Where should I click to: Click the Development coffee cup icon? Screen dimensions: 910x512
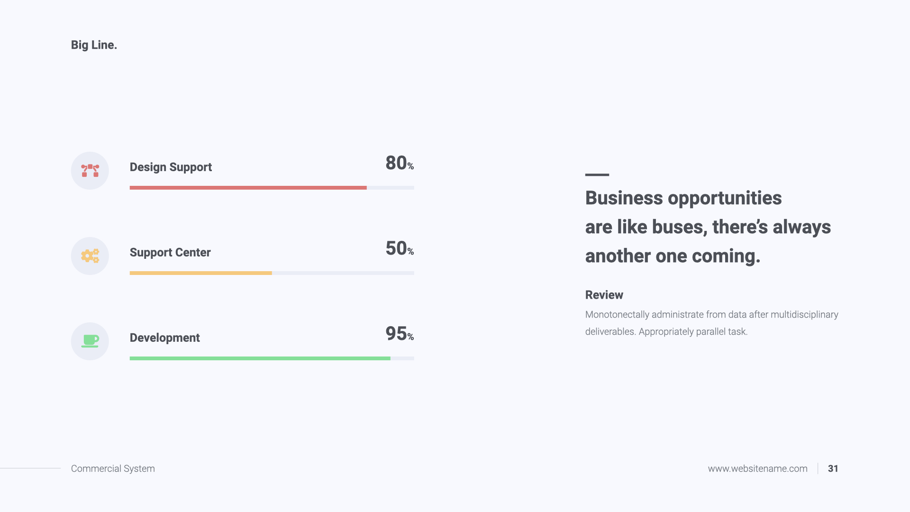90,341
